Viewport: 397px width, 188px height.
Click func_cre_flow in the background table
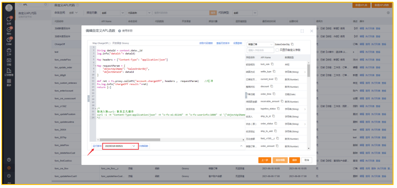click(x=61, y=168)
